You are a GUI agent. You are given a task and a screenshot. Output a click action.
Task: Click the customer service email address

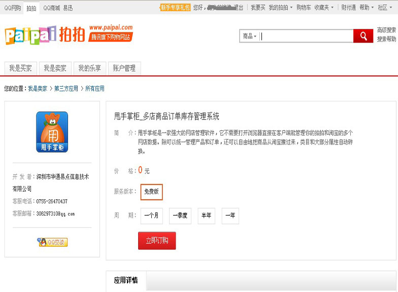[x=55, y=214]
